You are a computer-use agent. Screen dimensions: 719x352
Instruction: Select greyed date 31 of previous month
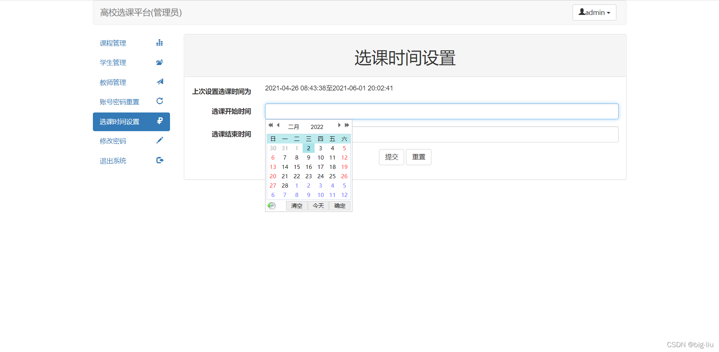[x=285, y=148]
